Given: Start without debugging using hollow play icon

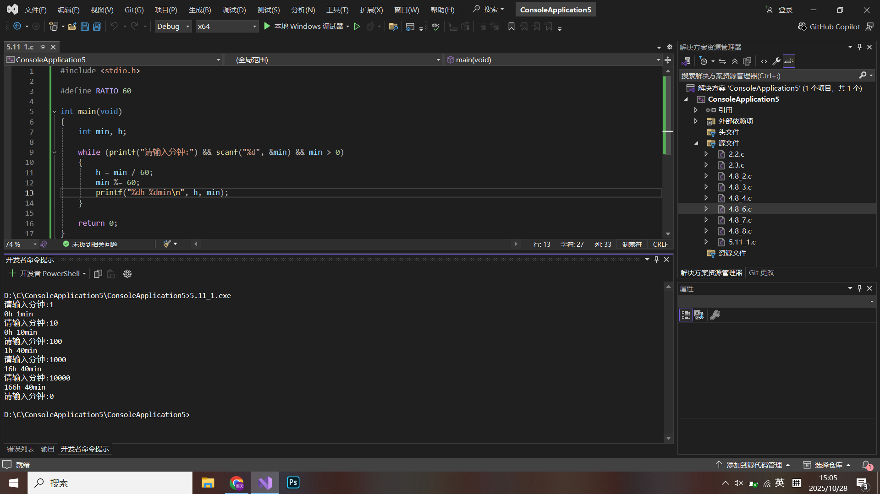Looking at the screenshot, I should coord(357,27).
